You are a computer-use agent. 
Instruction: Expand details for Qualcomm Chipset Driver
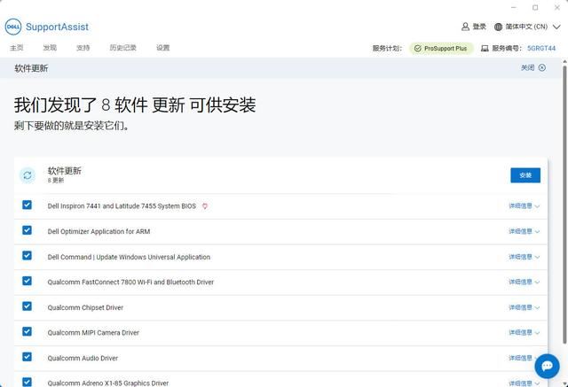(x=525, y=307)
